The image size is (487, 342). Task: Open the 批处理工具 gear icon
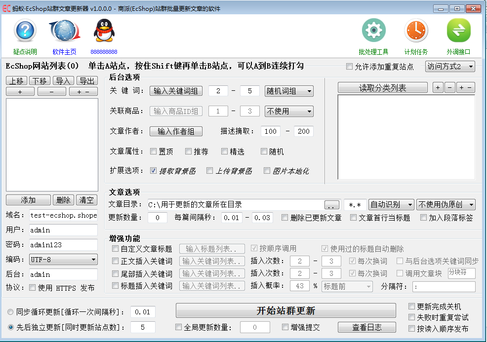[373, 31]
